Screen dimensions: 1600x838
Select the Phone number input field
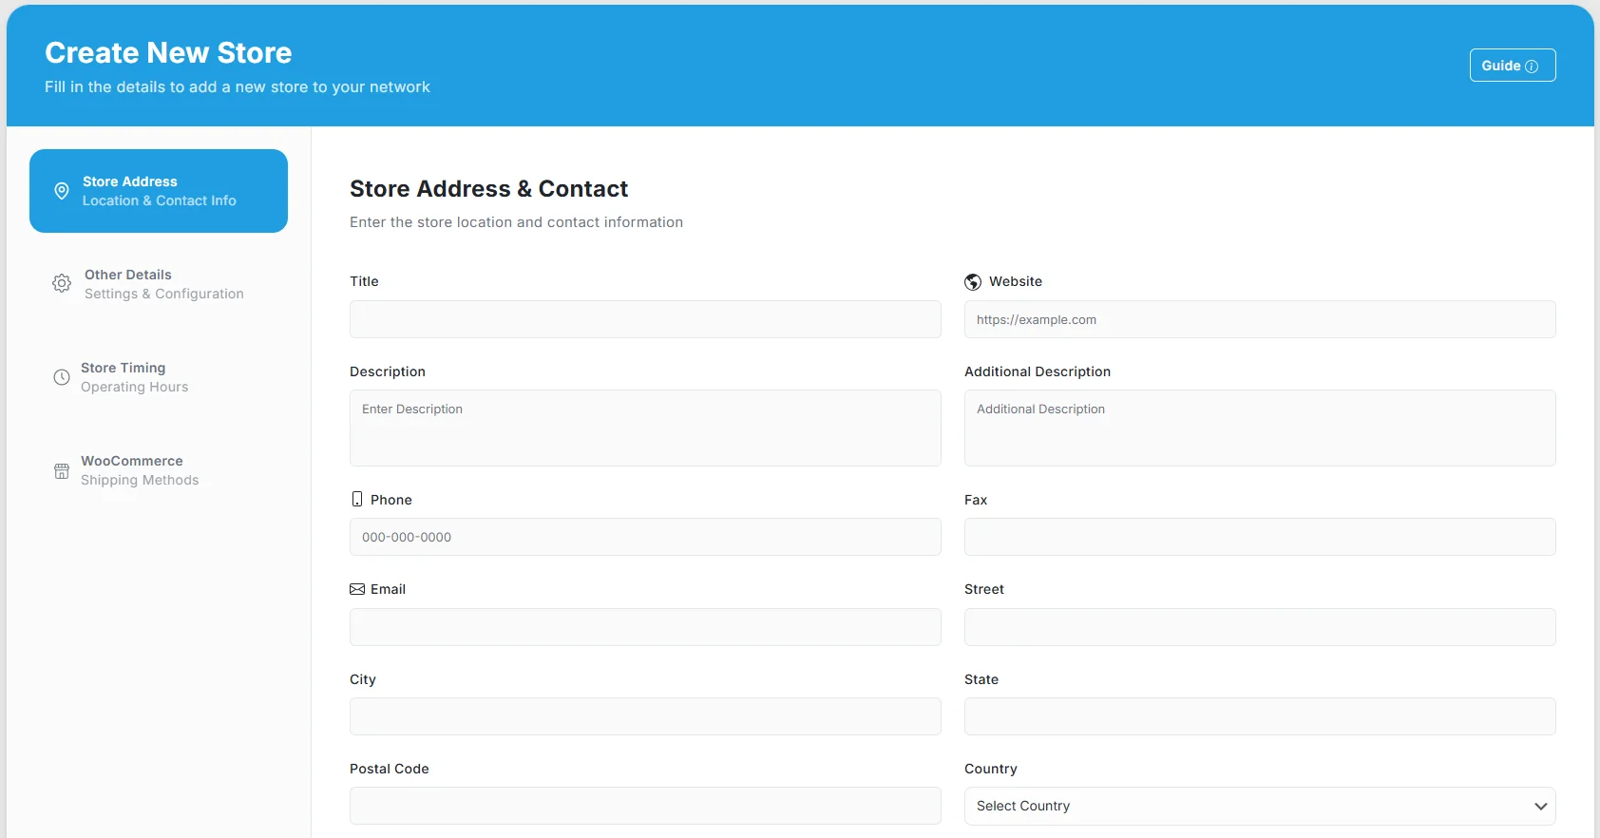pos(645,537)
